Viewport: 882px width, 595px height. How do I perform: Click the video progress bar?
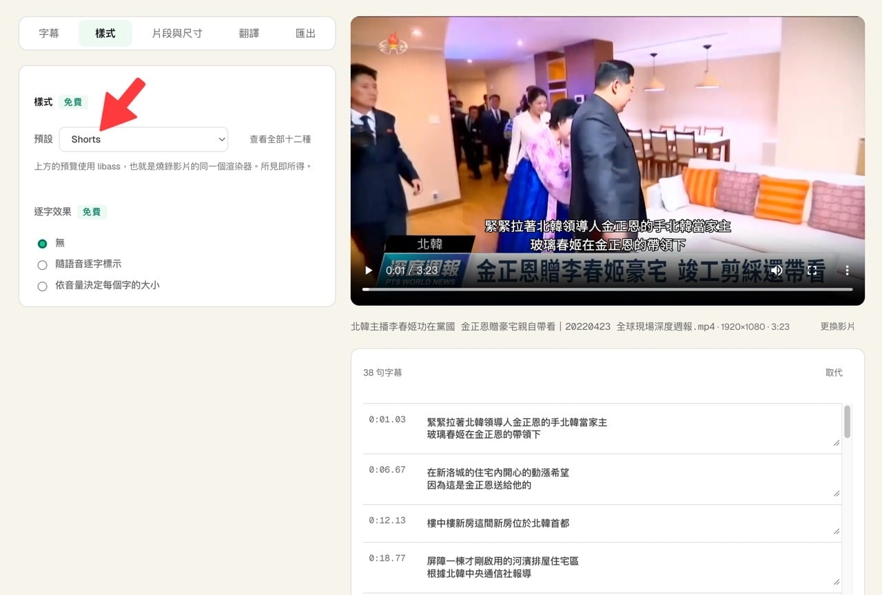point(607,289)
